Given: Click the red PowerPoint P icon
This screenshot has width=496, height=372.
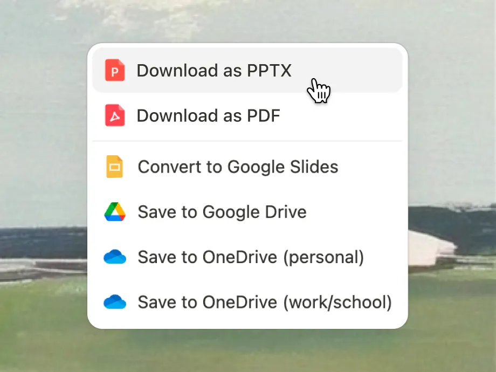Looking at the screenshot, I should pos(115,71).
